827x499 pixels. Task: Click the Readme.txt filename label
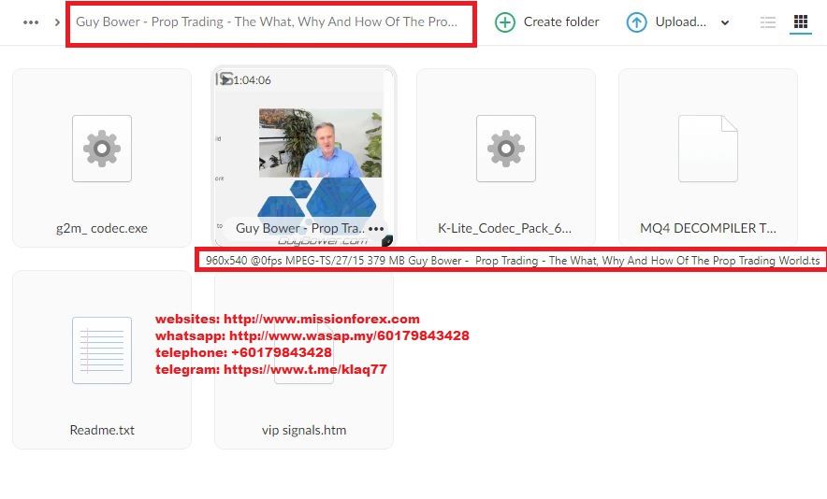101,430
